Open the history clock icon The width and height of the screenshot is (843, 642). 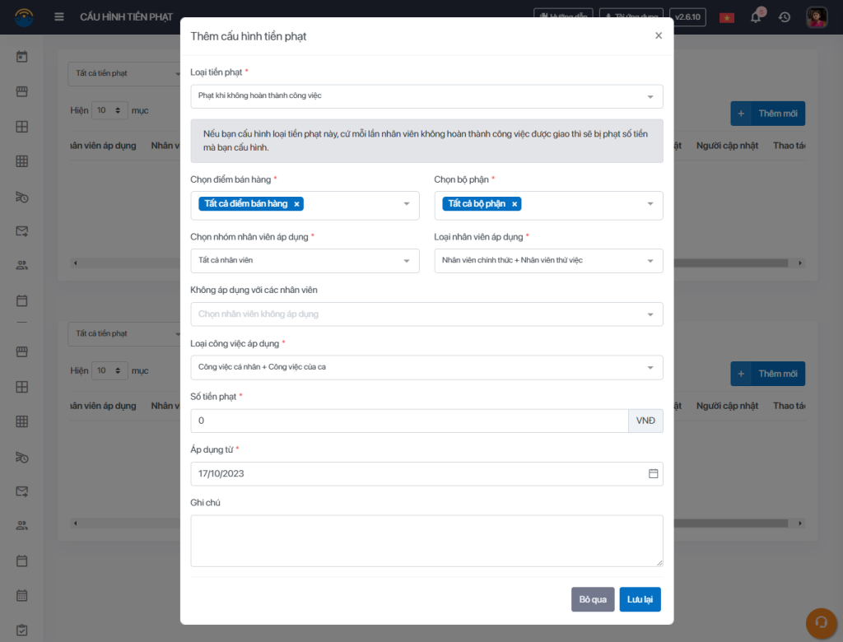tap(785, 17)
